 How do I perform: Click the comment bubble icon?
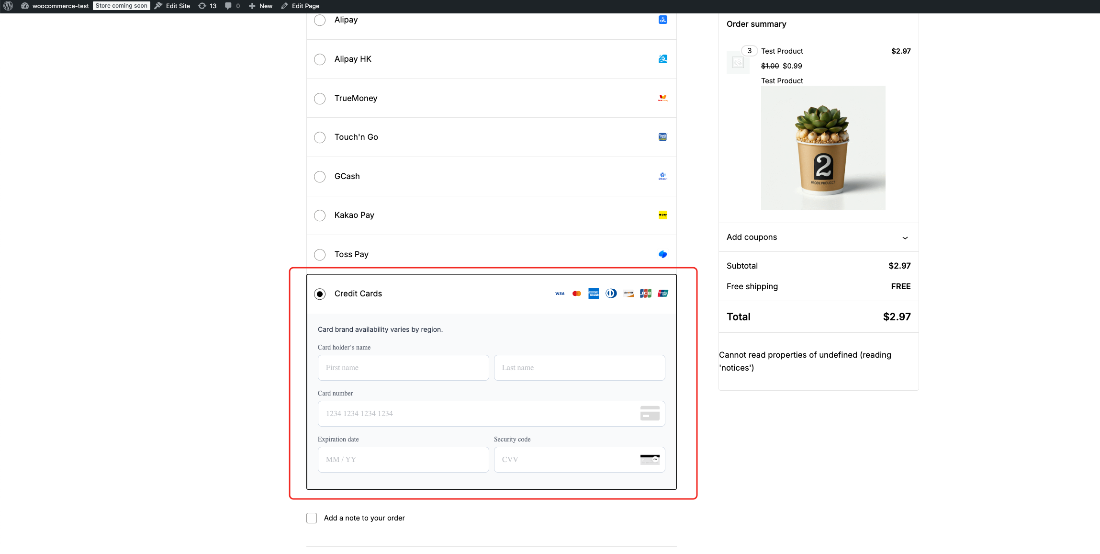tap(228, 6)
